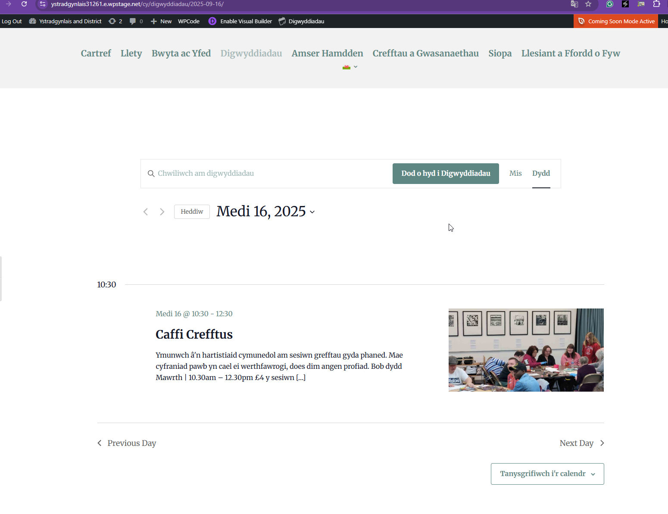Open the extensions puzzle icon

click(656, 4)
